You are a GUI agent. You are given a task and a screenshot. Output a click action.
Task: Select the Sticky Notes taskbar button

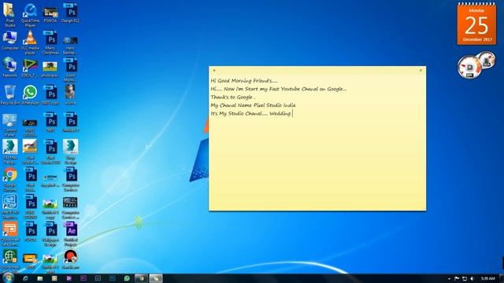tap(156, 278)
